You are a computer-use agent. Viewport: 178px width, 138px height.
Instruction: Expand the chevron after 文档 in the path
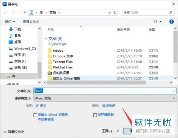pyautogui.click(x=59, y=12)
